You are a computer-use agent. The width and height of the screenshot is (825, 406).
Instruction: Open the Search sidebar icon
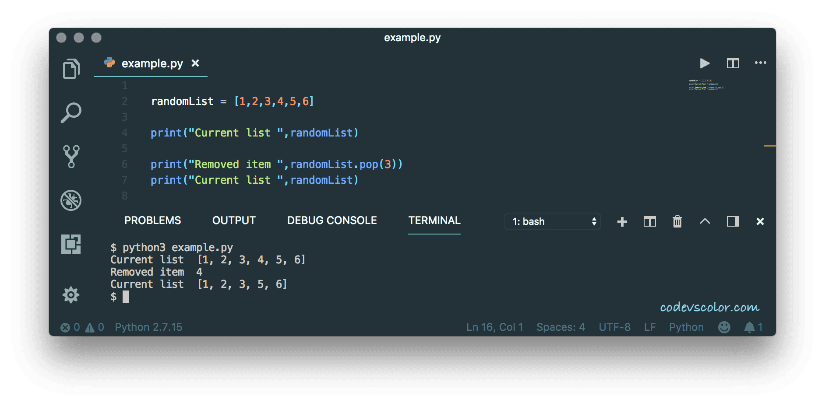[x=71, y=113]
